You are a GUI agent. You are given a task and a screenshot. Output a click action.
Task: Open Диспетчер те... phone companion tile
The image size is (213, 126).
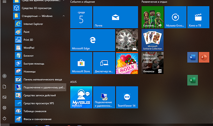[104, 63]
